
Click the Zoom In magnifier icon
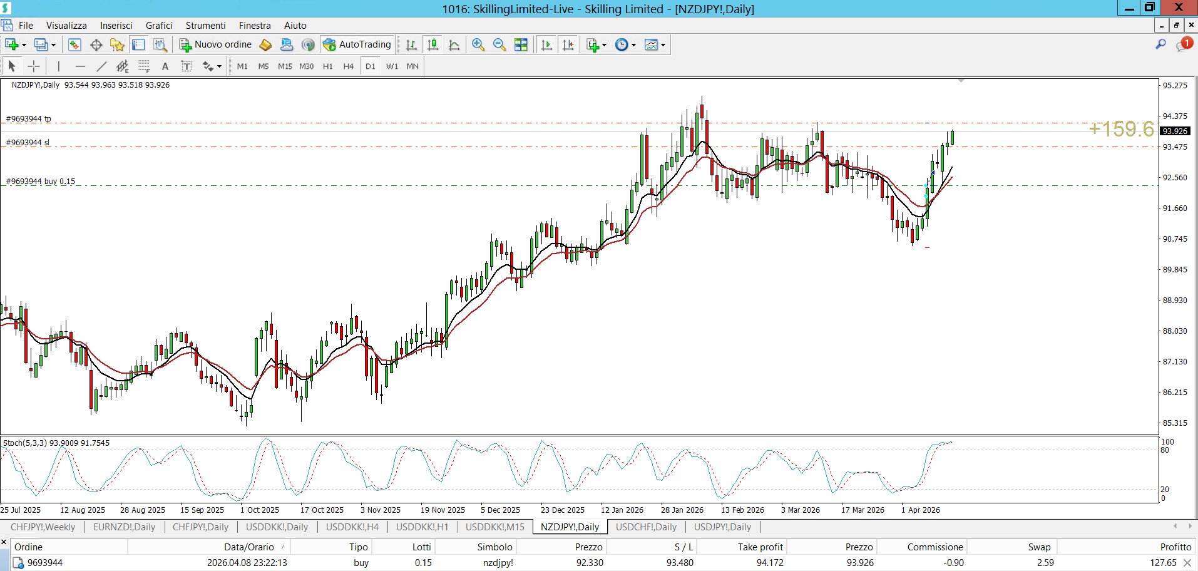pyautogui.click(x=478, y=44)
